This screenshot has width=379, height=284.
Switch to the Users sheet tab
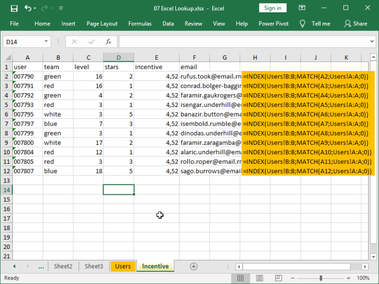tap(123, 266)
